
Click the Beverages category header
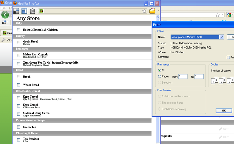pos(82,49)
